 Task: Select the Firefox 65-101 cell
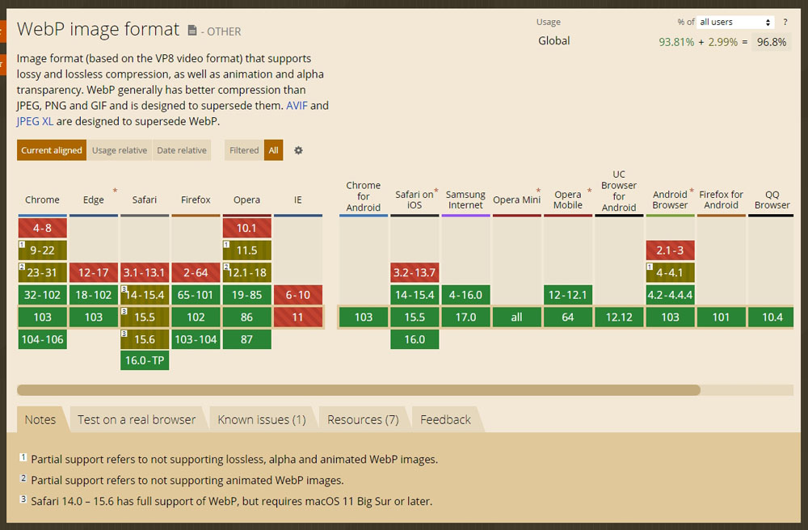pyautogui.click(x=196, y=295)
